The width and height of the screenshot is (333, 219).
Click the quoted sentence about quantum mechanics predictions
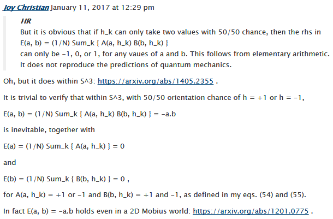click(x=126, y=65)
